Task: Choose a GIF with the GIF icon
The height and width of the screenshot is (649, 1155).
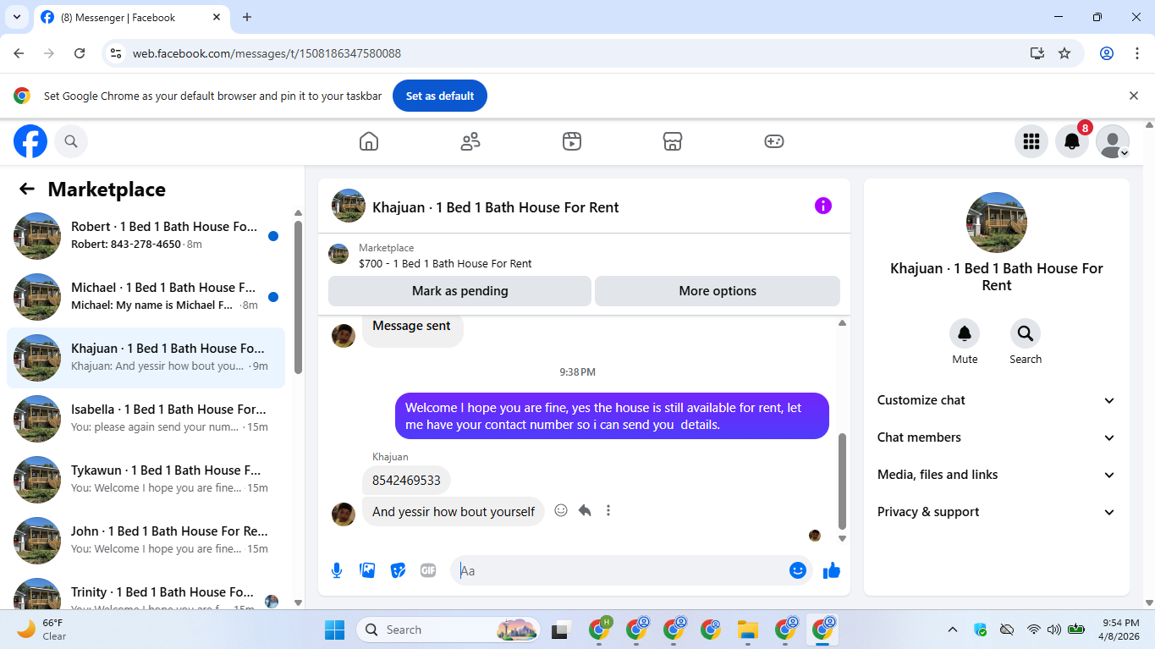Action: click(428, 570)
